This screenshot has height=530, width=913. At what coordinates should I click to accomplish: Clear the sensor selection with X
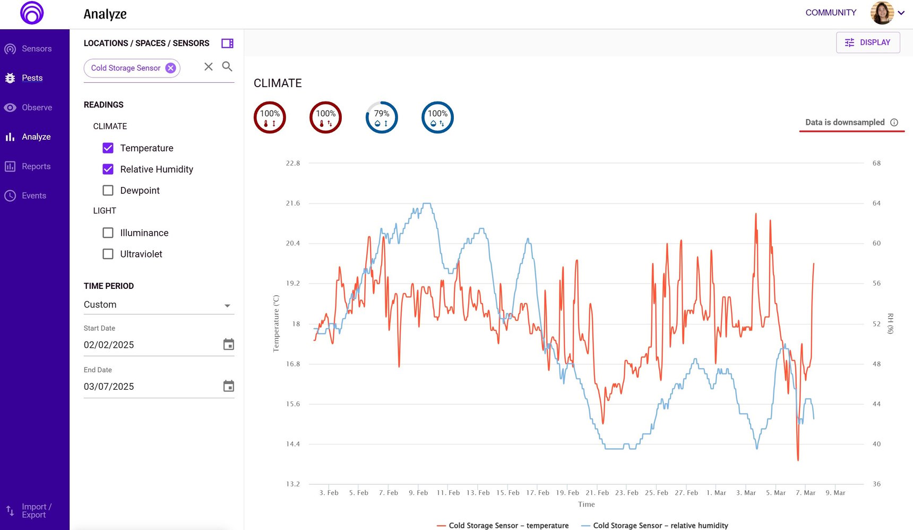(209, 66)
